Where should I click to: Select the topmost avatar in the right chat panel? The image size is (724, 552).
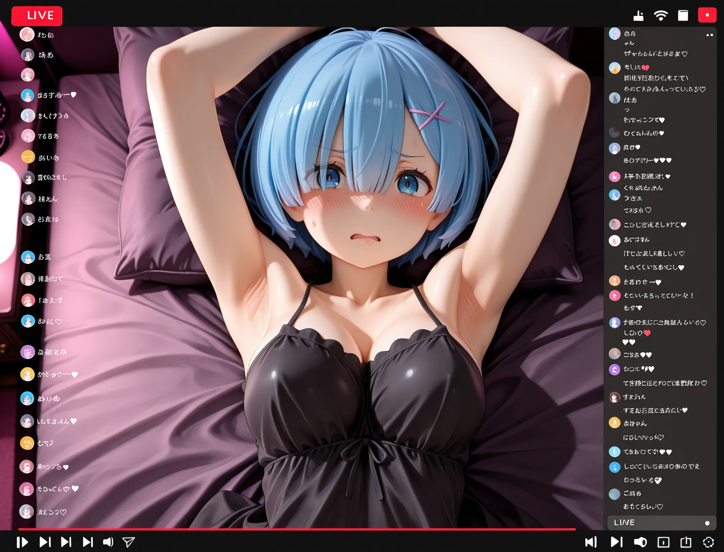pyautogui.click(x=614, y=34)
